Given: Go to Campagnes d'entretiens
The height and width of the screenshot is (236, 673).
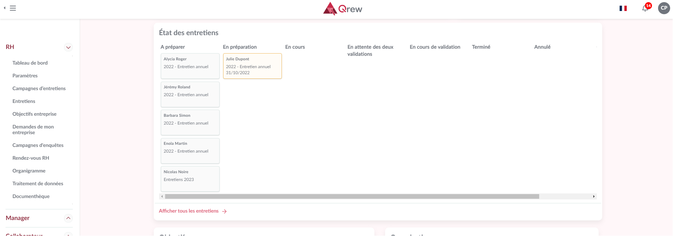Looking at the screenshot, I should point(39,88).
